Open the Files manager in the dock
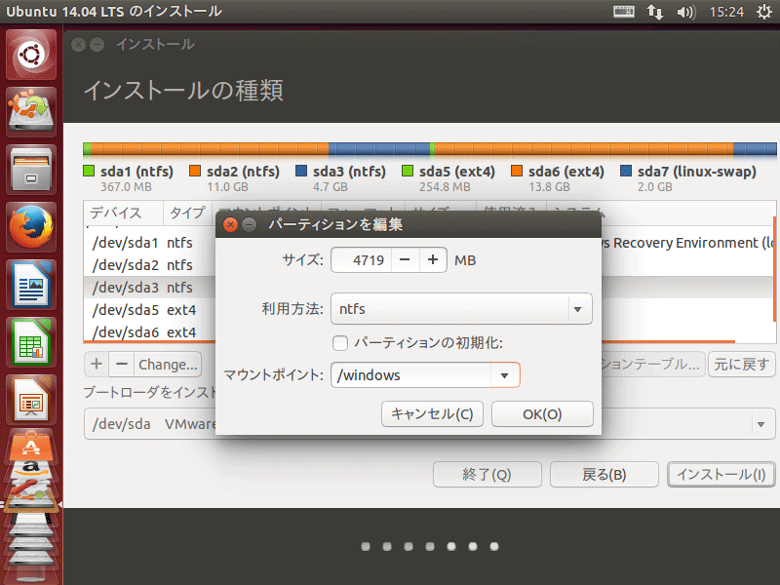 (x=31, y=169)
